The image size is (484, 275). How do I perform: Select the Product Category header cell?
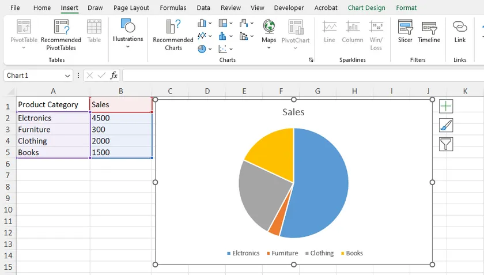point(53,104)
